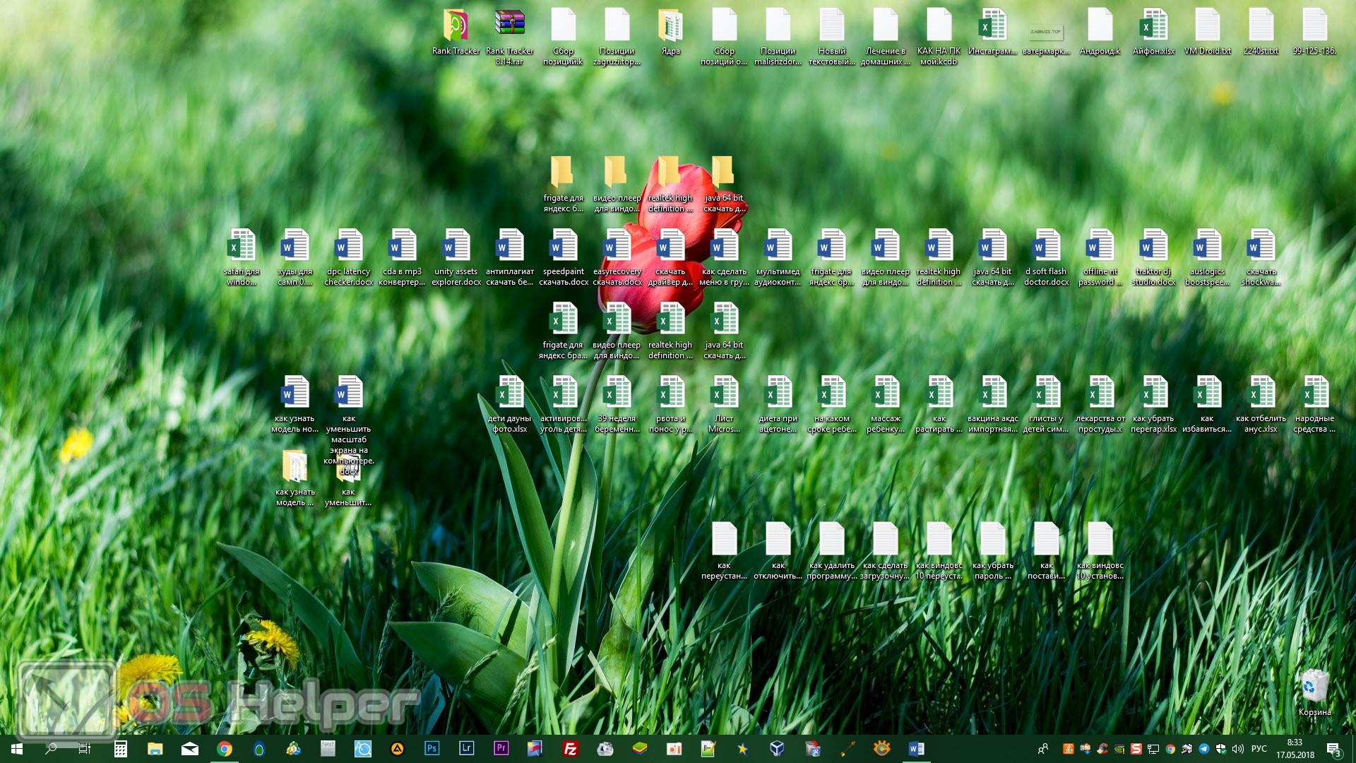The width and height of the screenshot is (1356, 763).
Task: Open taskbar search magnifier
Action: click(x=51, y=749)
